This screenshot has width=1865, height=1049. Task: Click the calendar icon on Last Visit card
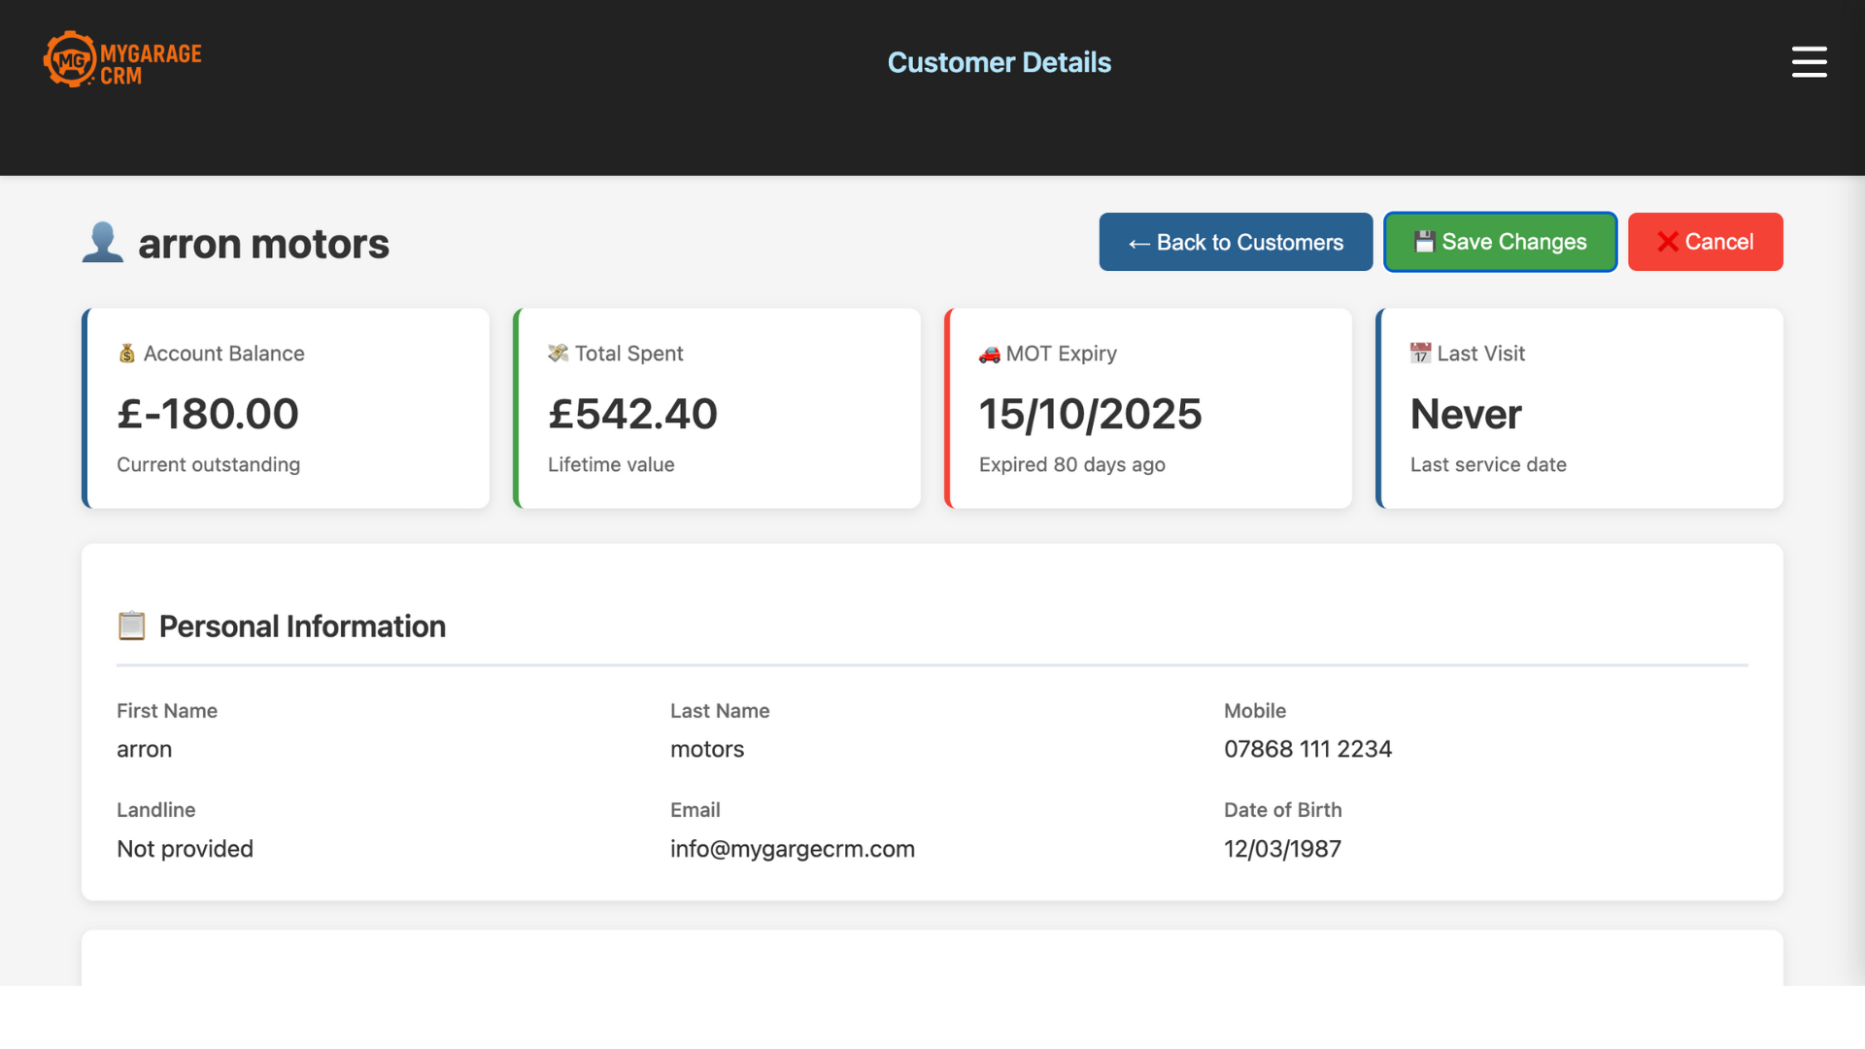(1421, 353)
